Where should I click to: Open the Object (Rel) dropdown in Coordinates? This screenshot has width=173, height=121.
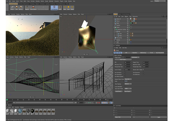point(123,117)
